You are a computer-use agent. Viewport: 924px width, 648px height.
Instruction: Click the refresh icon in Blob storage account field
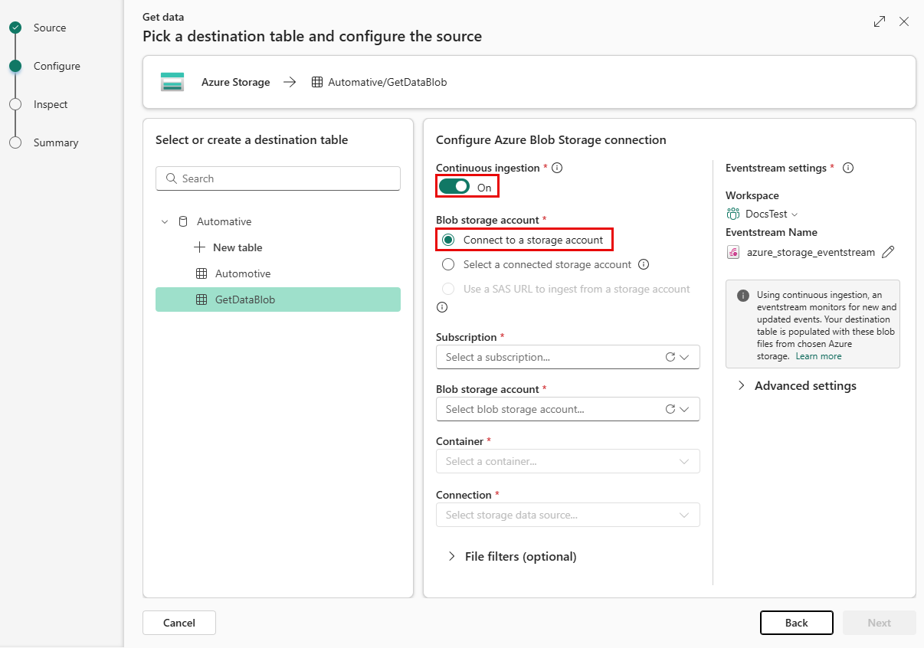pyautogui.click(x=670, y=409)
